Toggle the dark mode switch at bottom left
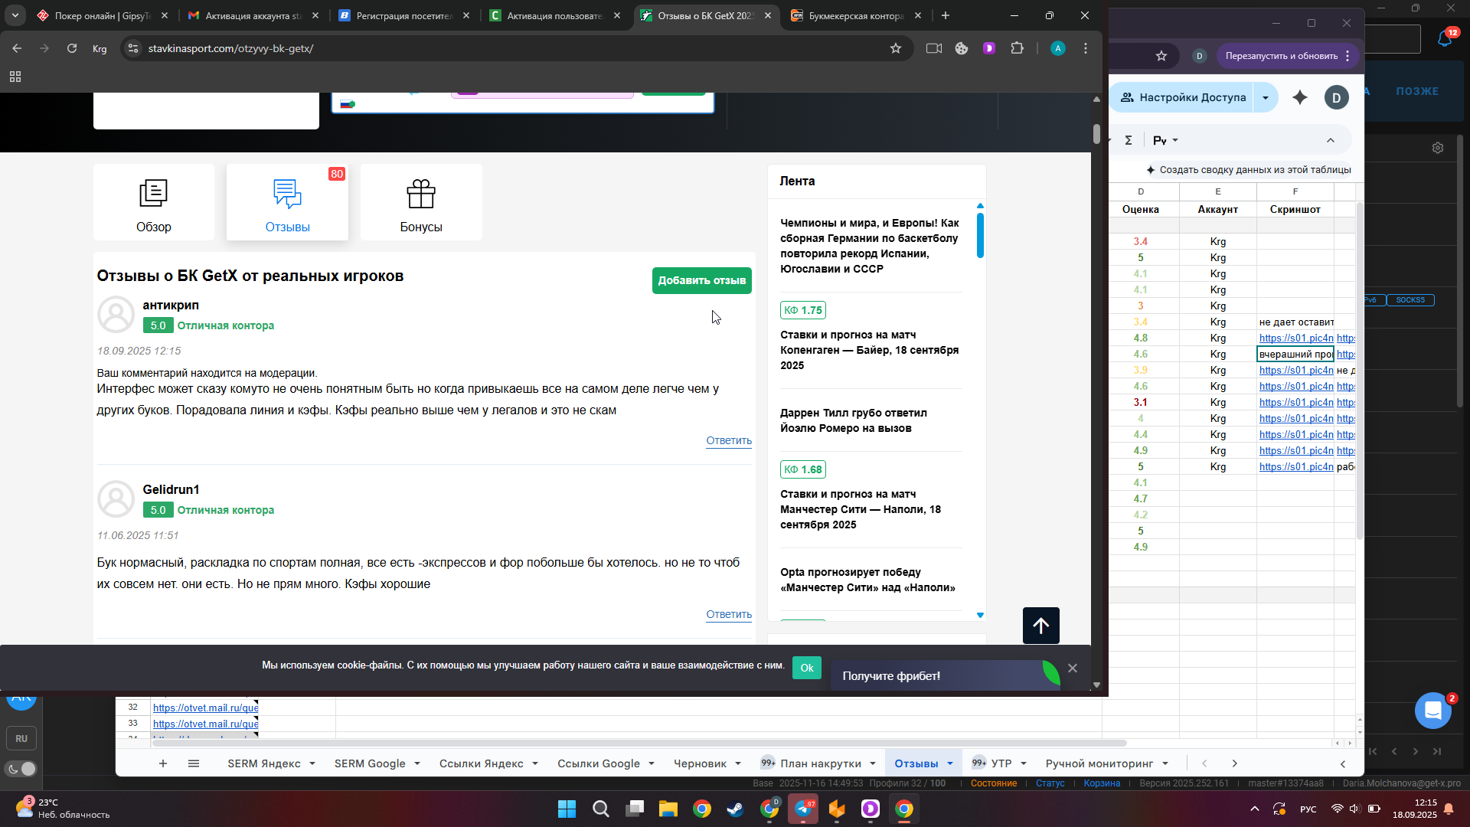This screenshot has width=1470, height=827. [21, 769]
